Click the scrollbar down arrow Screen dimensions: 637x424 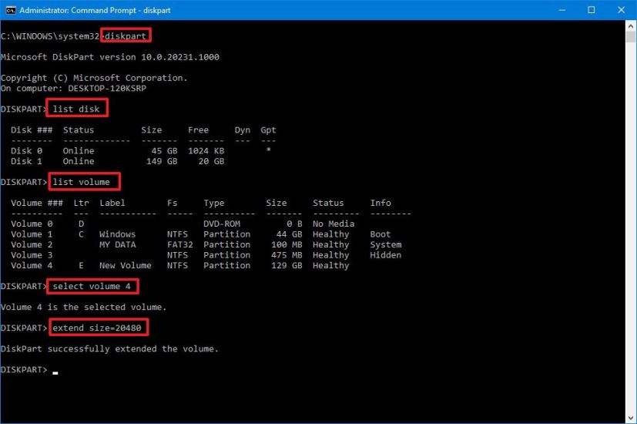[631, 418]
